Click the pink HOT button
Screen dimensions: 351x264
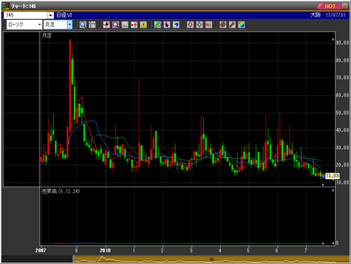[x=329, y=6]
